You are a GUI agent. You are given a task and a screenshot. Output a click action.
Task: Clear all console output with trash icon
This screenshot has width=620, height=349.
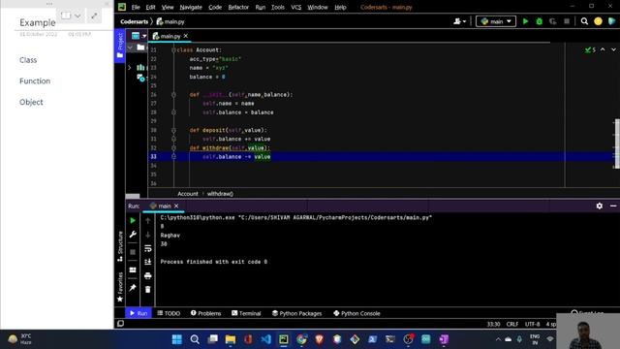(x=148, y=290)
